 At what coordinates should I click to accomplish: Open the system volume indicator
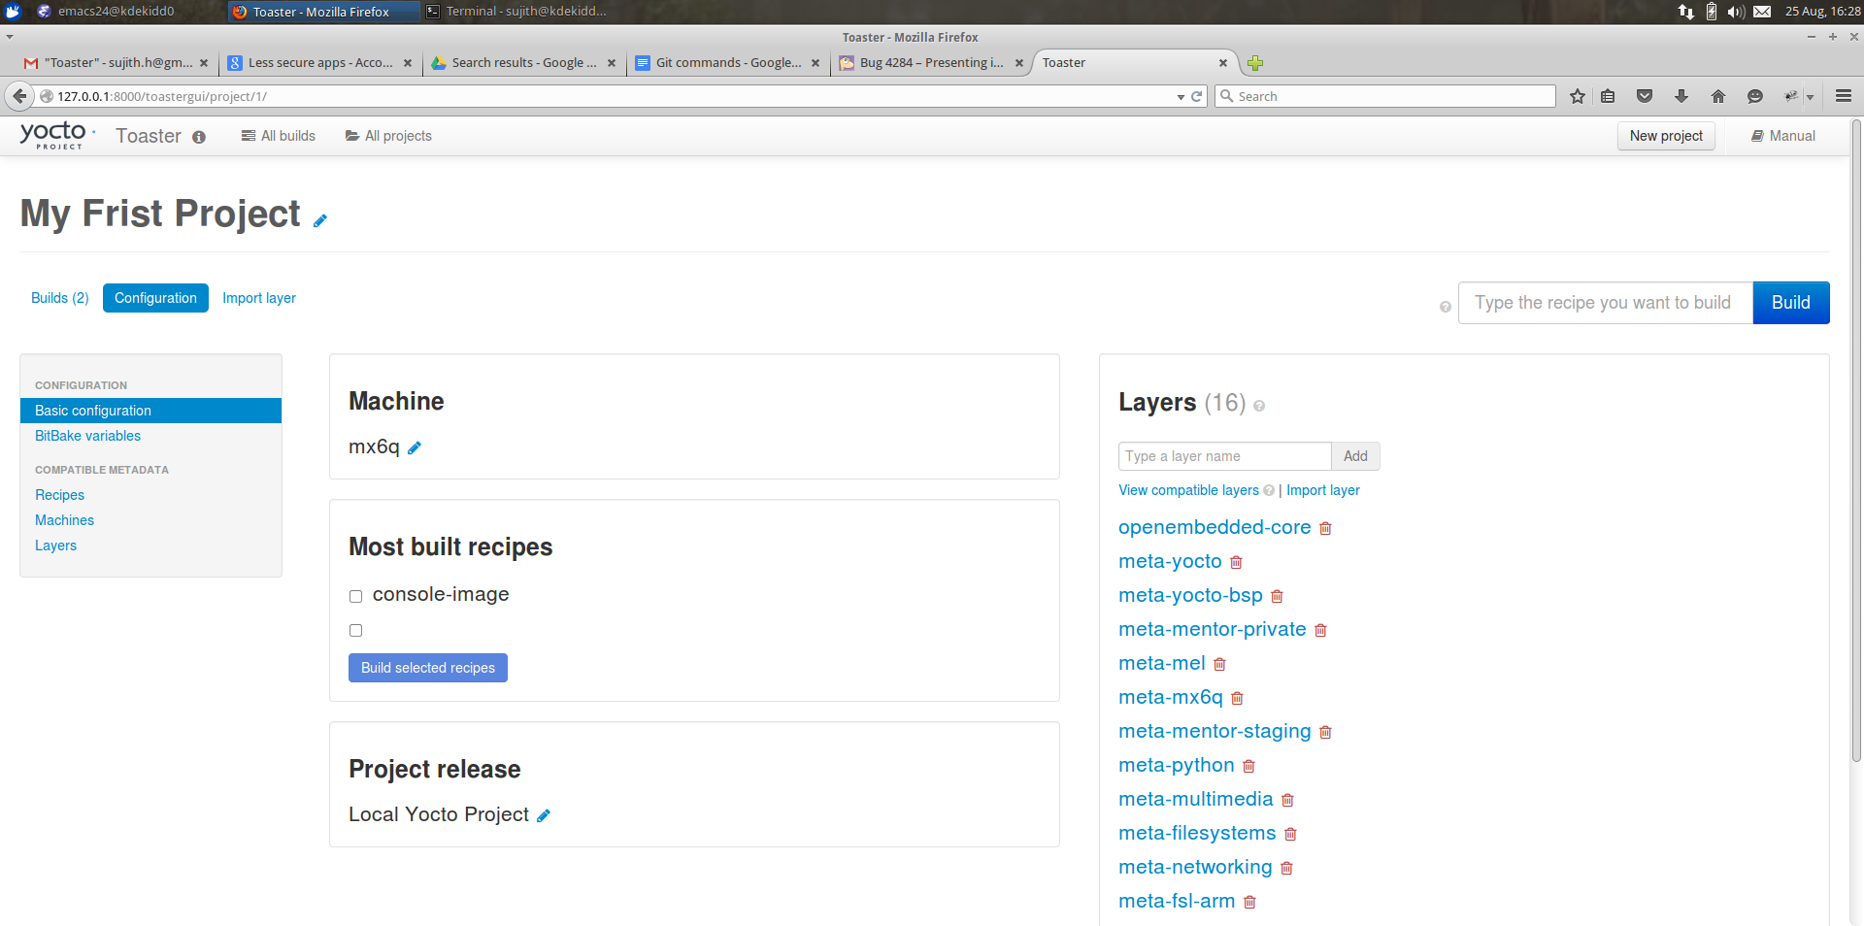(x=1736, y=12)
